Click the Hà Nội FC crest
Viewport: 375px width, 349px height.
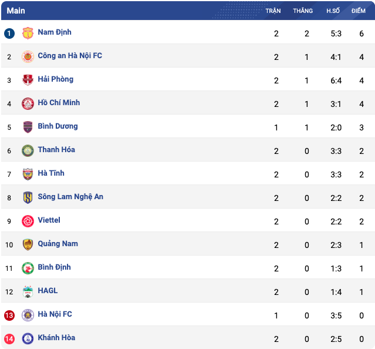pyautogui.click(x=28, y=316)
